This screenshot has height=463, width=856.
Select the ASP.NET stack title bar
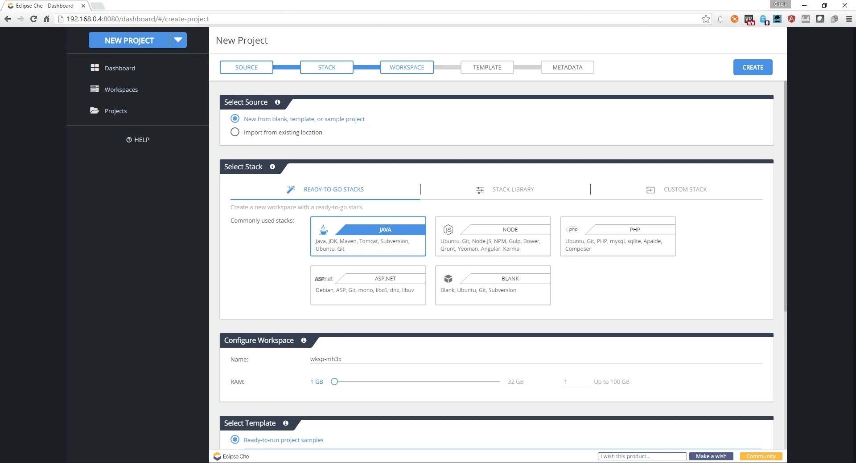tap(385, 279)
